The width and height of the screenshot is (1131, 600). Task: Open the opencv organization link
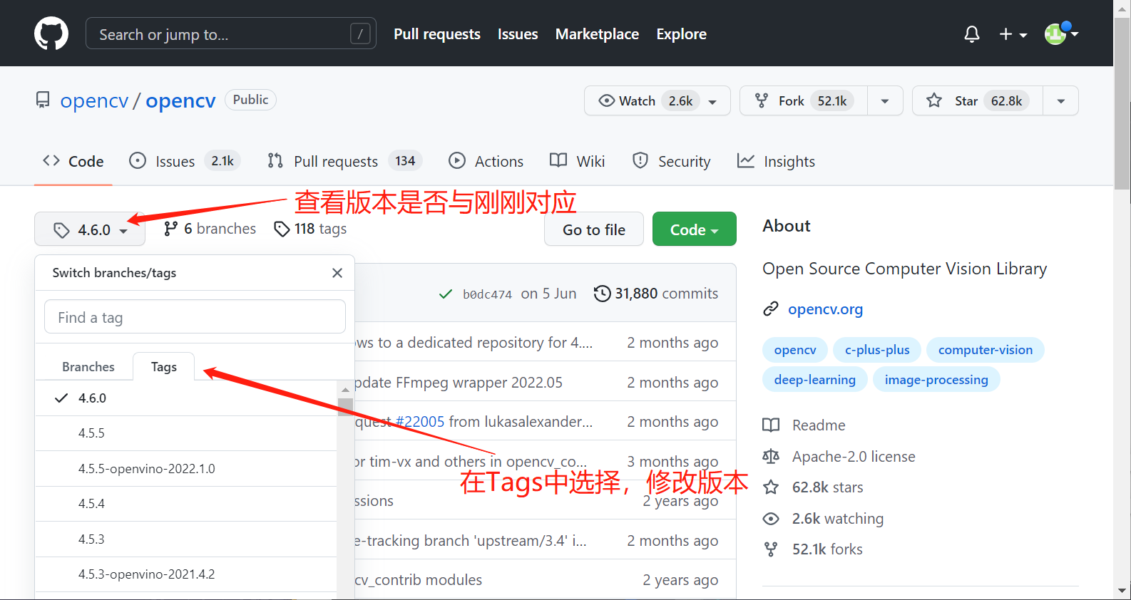point(94,100)
